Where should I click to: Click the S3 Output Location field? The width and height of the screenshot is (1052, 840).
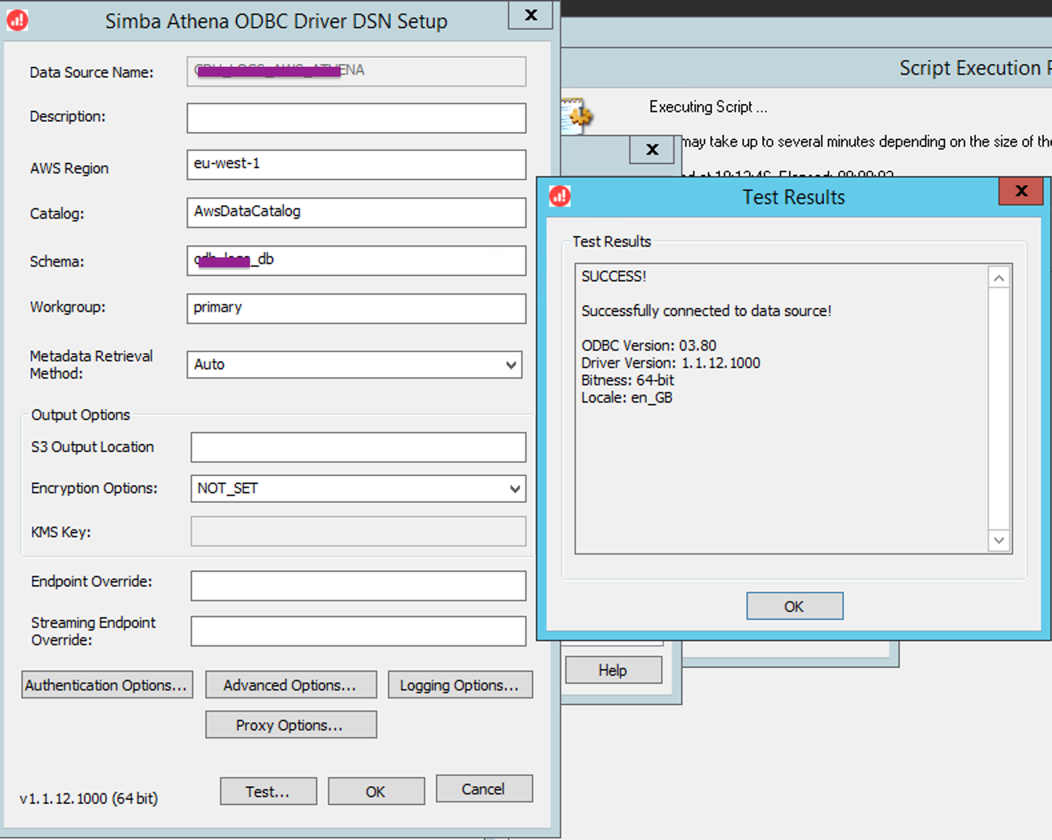coord(358,447)
